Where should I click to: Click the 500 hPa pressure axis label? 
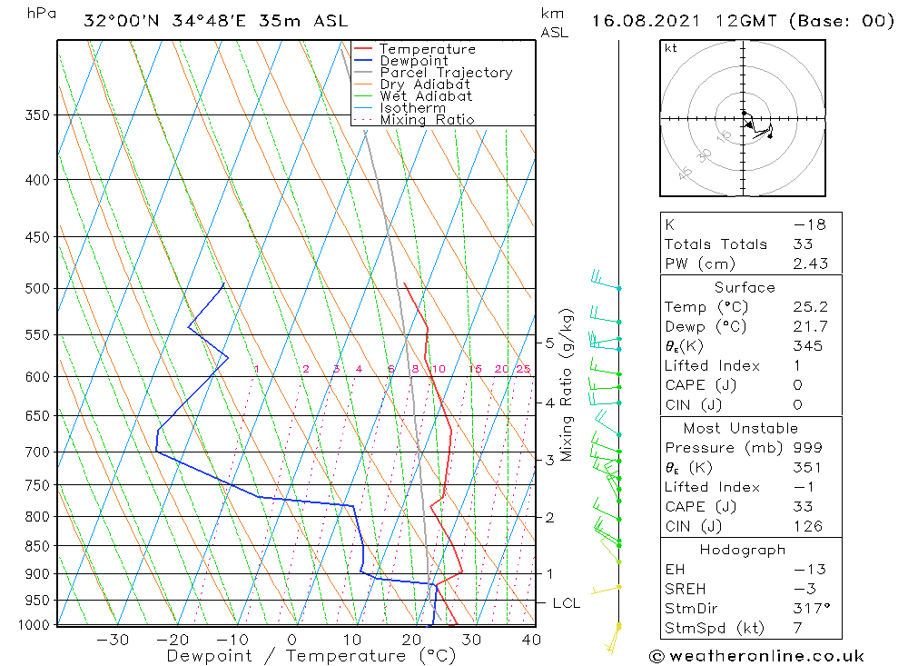coord(37,289)
